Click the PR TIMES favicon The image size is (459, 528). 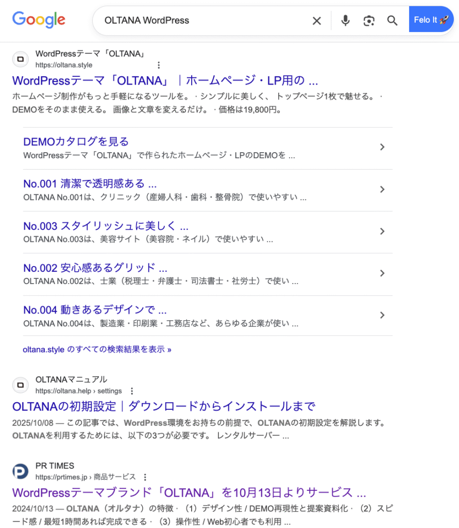tap(20, 471)
